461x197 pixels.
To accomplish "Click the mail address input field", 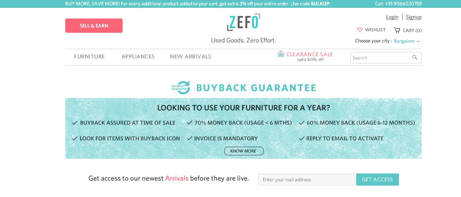I will [x=306, y=180].
